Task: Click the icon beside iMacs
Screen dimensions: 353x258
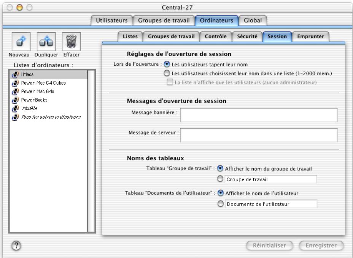Action: pos(15,74)
